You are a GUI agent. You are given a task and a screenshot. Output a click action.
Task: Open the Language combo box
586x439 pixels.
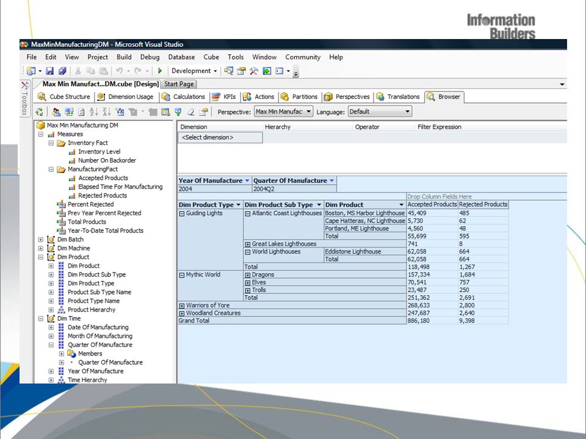coord(380,112)
